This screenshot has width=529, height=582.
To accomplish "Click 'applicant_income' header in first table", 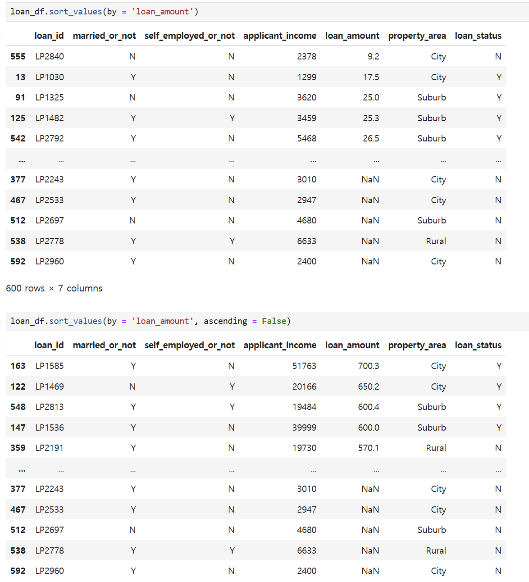I will click(280, 36).
